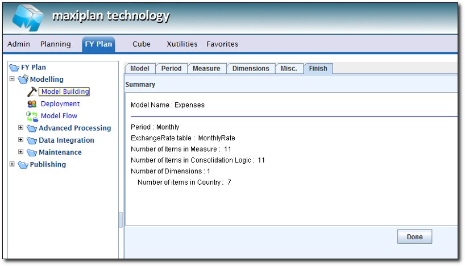Select the Planning menu item

pos(56,44)
